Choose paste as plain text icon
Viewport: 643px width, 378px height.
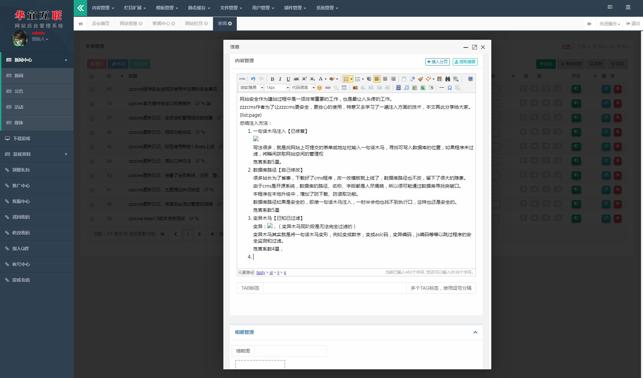[440, 79]
